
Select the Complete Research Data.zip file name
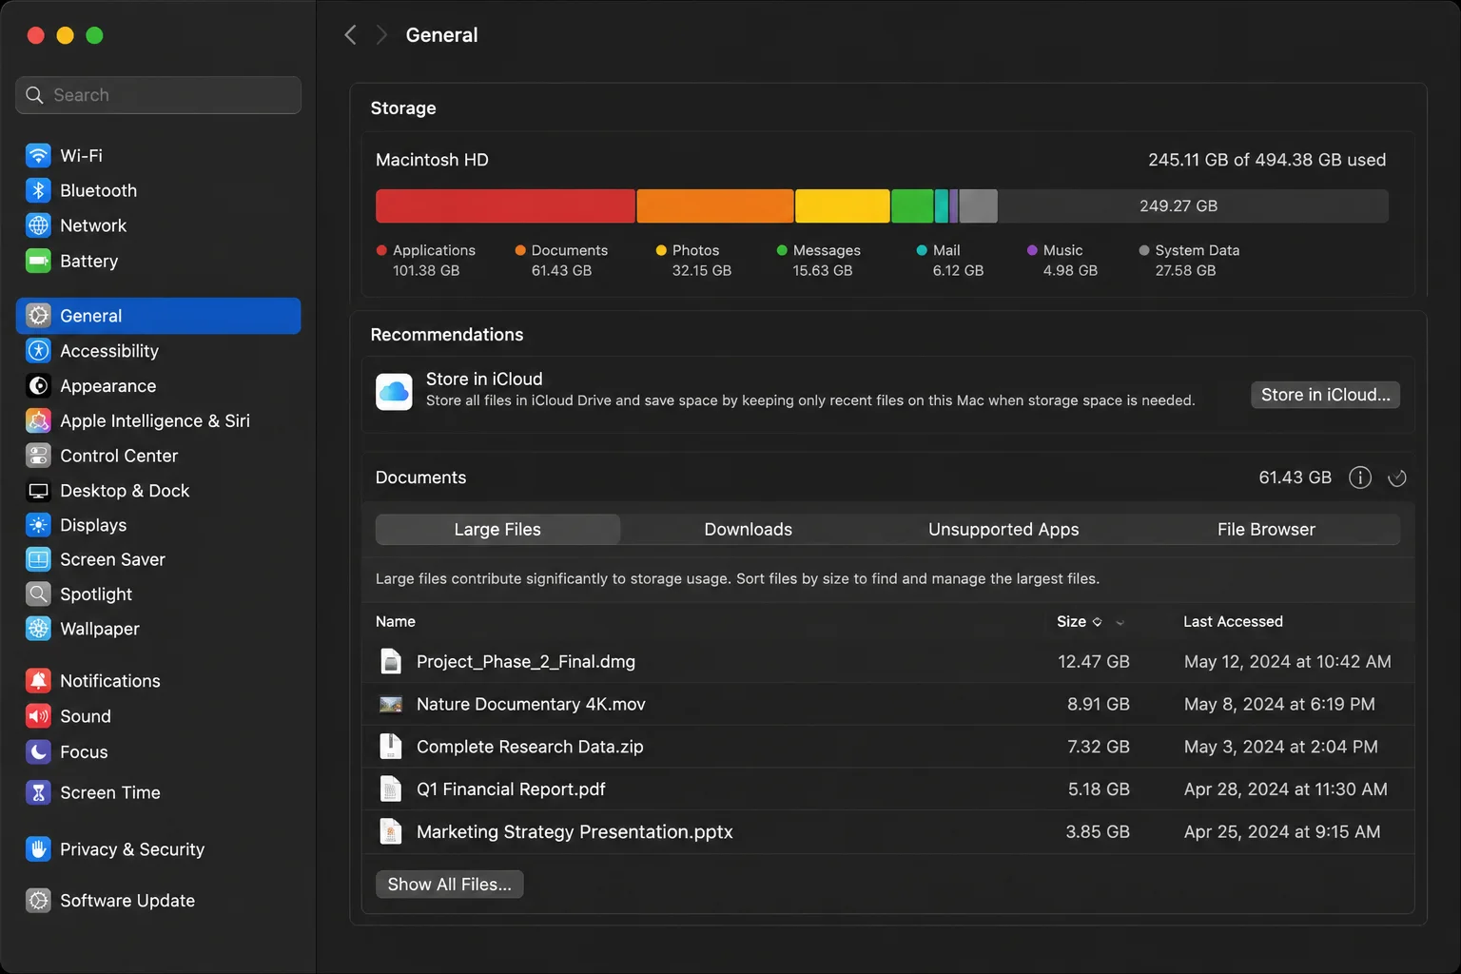click(x=530, y=747)
